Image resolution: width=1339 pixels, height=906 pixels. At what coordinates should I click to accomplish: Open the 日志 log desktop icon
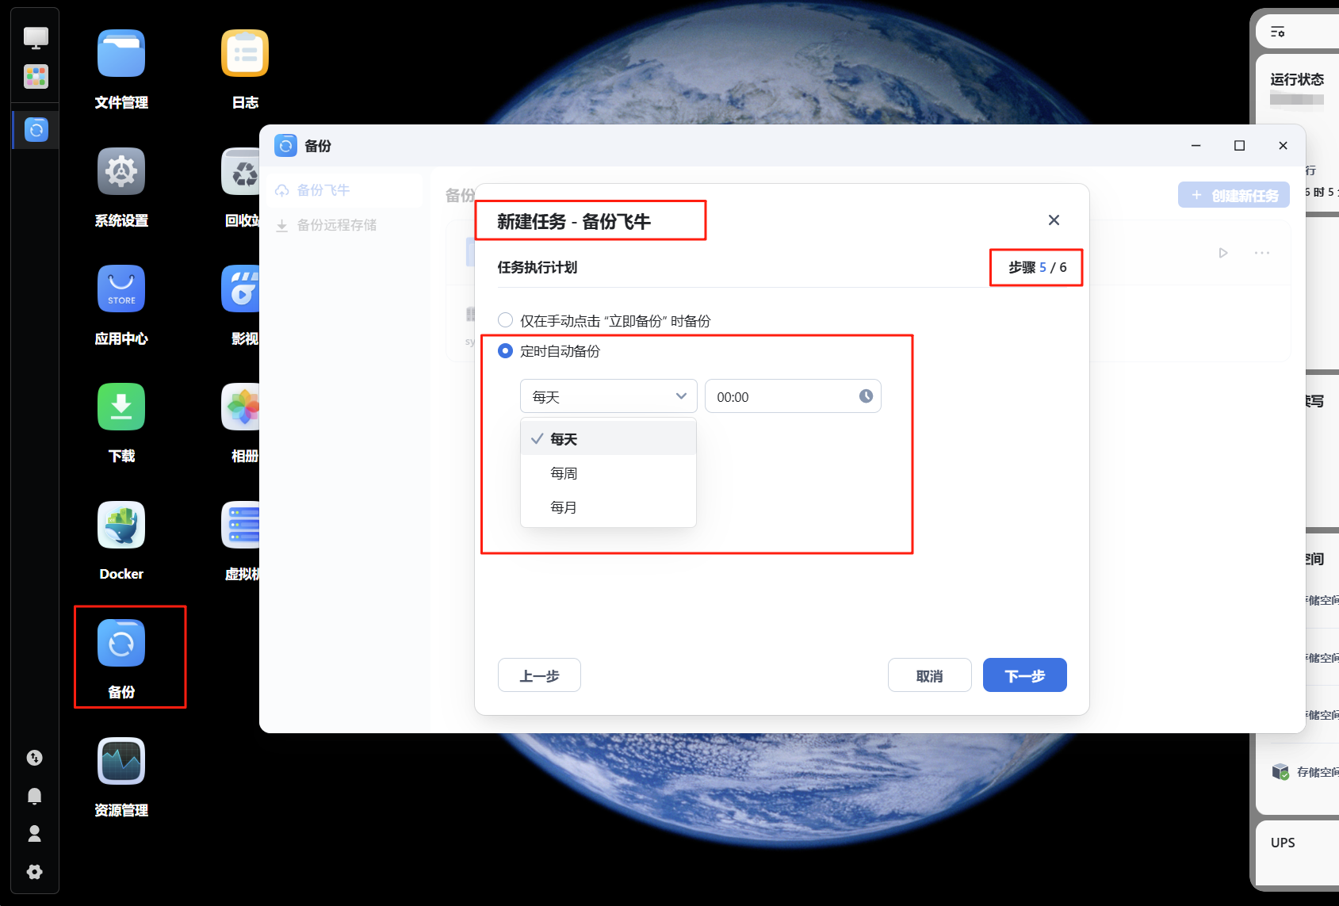(x=245, y=54)
